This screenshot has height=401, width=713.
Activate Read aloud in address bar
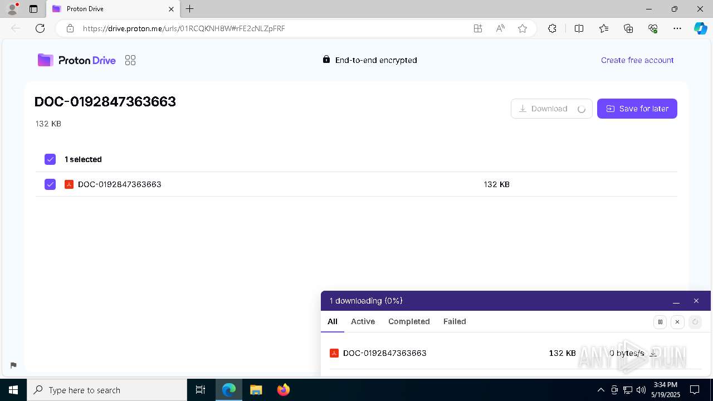[500, 28]
